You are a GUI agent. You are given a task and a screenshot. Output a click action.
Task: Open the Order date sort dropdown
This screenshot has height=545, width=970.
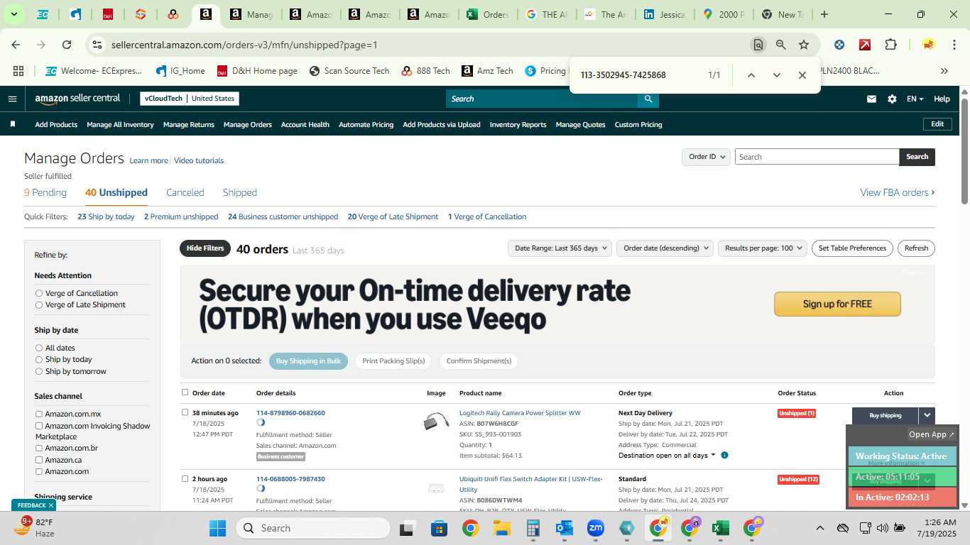[665, 248]
